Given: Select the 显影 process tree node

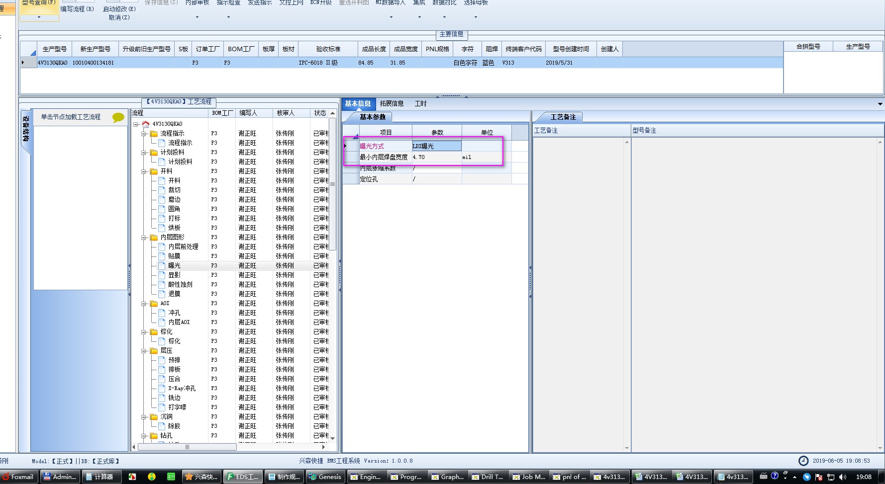Looking at the screenshot, I should pos(174,275).
